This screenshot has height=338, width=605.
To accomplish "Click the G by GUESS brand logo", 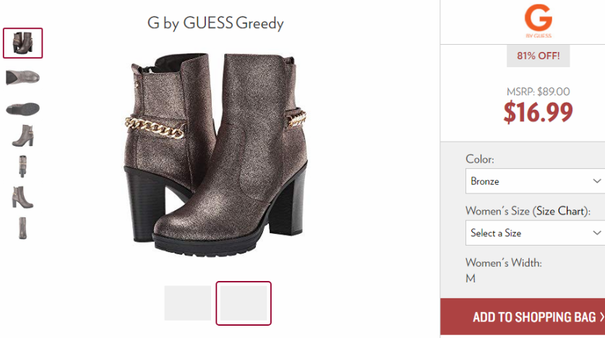I will click(x=539, y=21).
